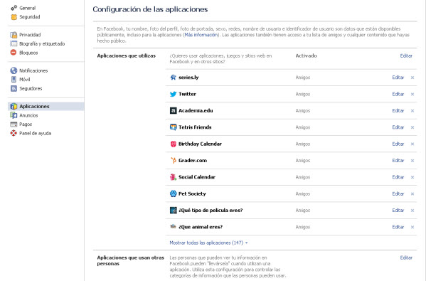Click Editar for ¿Que animal eres?
The height and width of the screenshot is (281, 426).
(x=398, y=227)
